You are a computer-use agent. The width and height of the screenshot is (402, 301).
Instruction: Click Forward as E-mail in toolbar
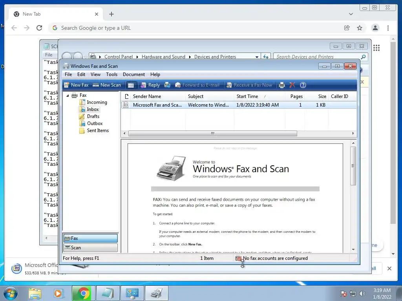(x=197, y=85)
